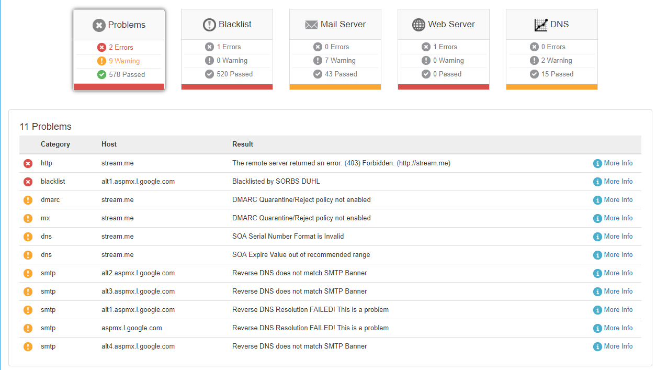Click 578 Passed in the Problems card
Screen dimensions: 656x370
(127, 75)
